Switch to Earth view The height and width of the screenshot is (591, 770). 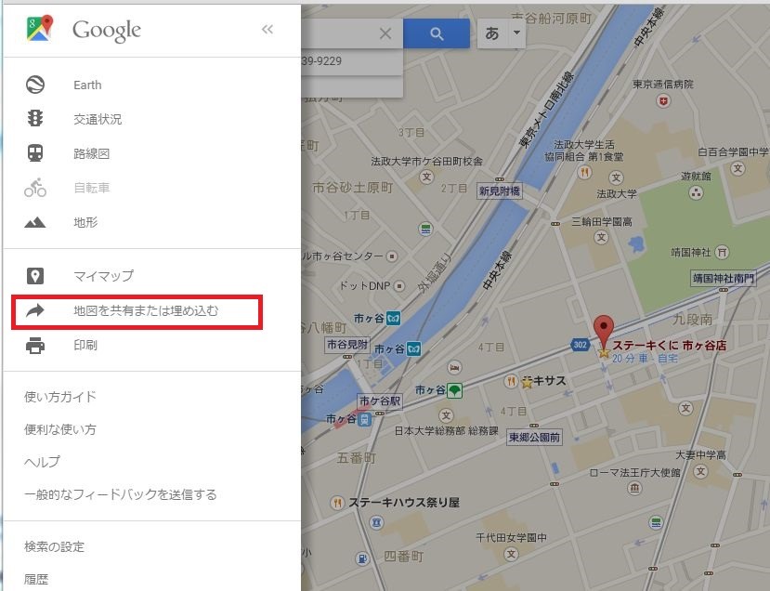point(87,85)
